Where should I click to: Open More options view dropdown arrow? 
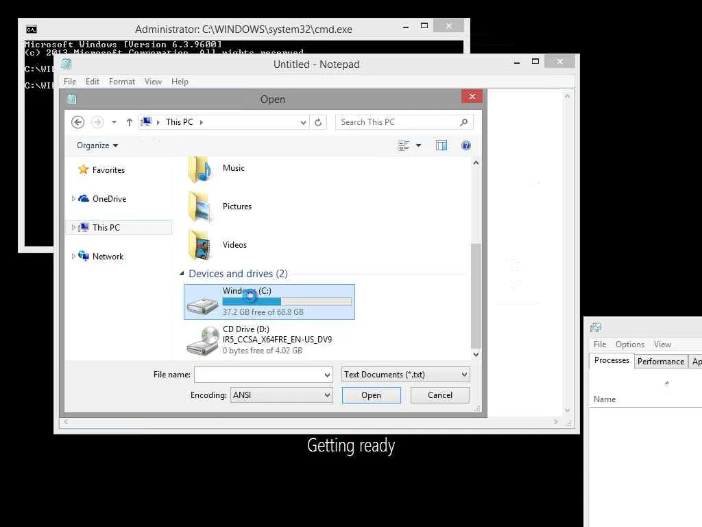click(419, 145)
